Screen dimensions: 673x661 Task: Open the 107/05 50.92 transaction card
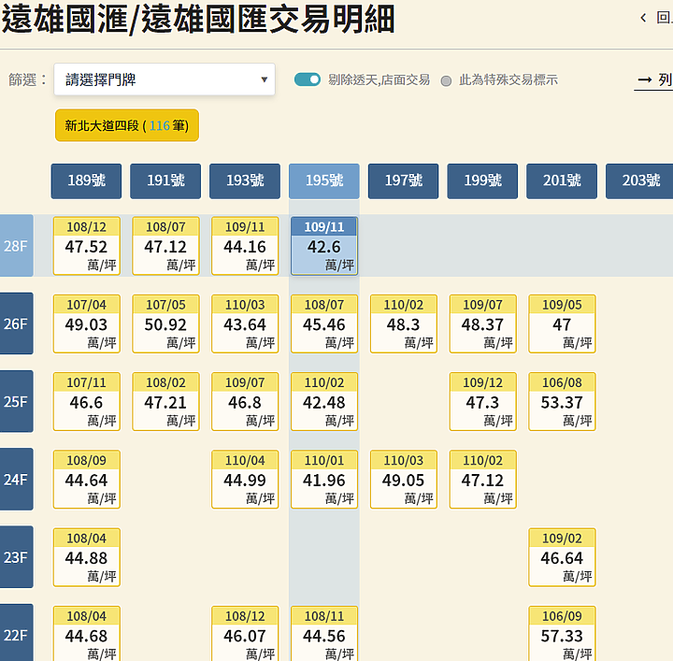(x=166, y=323)
